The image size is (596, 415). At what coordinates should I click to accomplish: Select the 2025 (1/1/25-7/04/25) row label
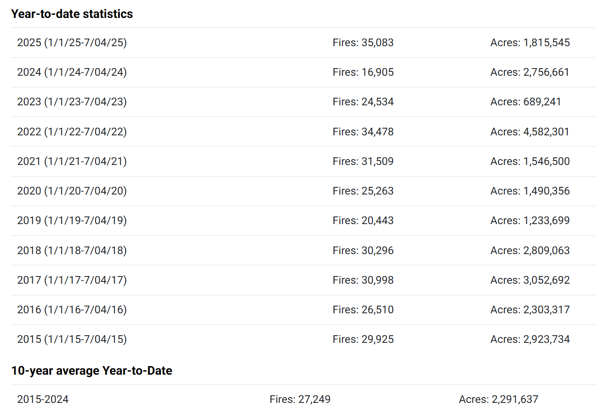[x=72, y=43]
